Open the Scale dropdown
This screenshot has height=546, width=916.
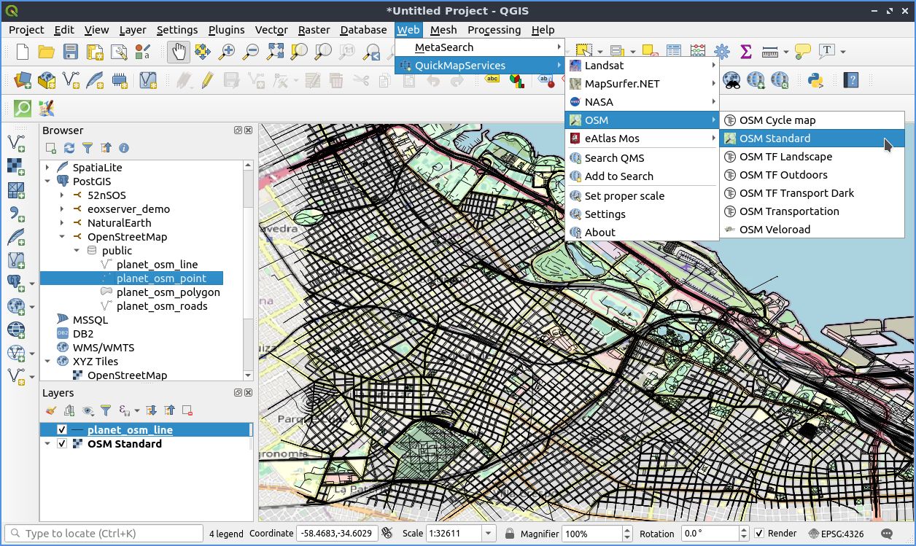click(490, 533)
